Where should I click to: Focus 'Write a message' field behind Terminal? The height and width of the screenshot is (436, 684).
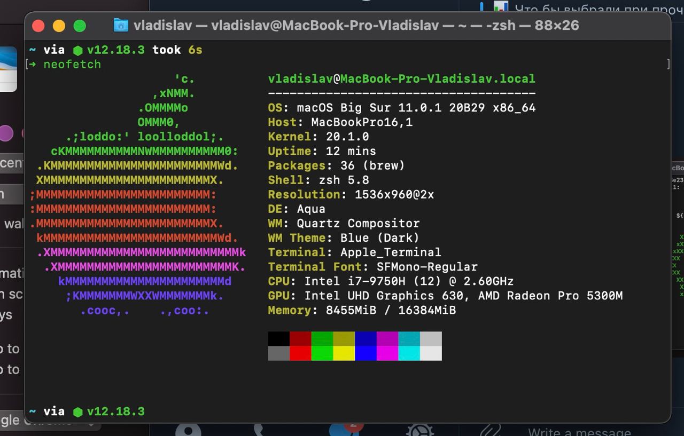click(x=580, y=431)
